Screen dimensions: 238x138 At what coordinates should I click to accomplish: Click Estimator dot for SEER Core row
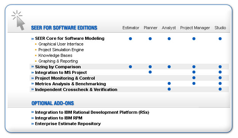(130, 39)
